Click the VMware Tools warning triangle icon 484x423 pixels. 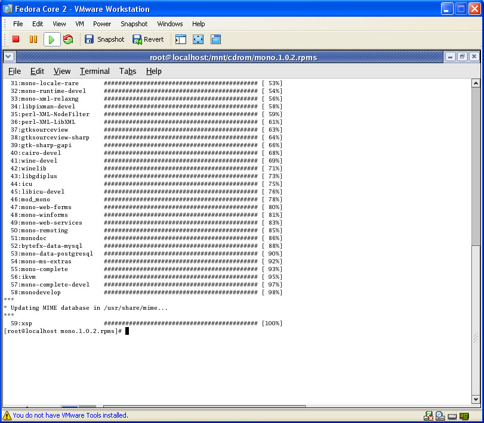click(x=7, y=415)
